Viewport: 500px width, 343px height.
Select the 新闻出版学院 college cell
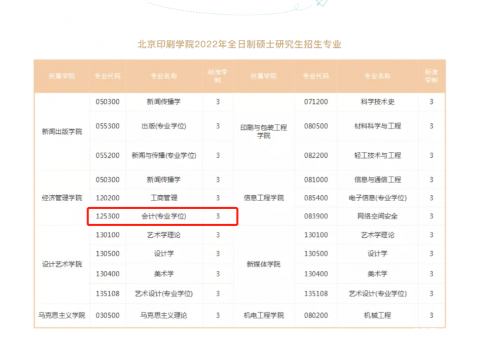[x=62, y=131]
